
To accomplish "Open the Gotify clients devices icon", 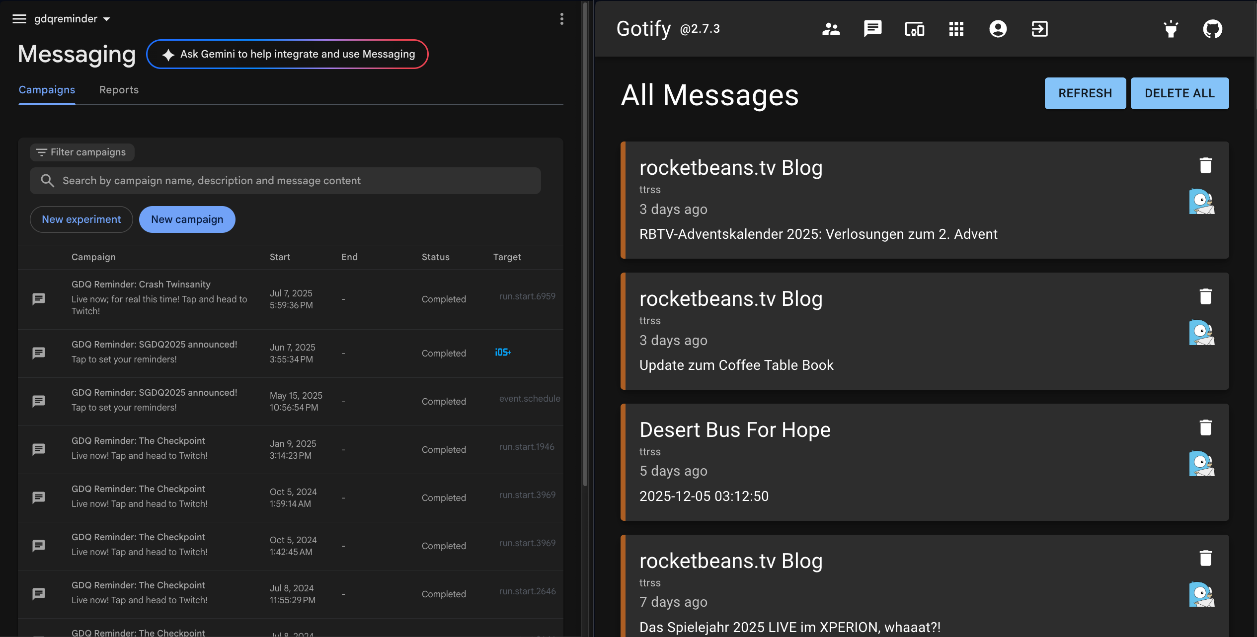I will click(x=914, y=29).
